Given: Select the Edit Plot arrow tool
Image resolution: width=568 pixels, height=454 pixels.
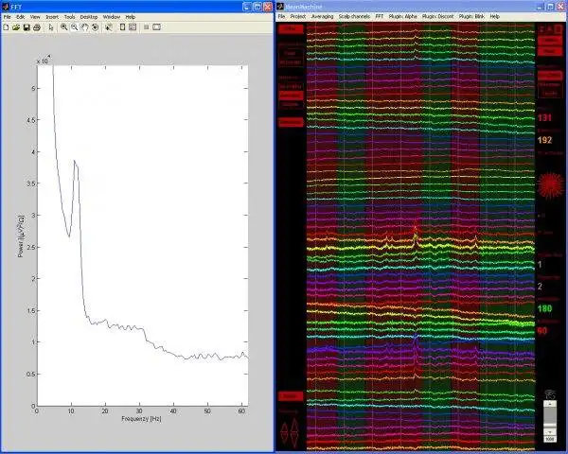Looking at the screenshot, I should [x=51, y=27].
